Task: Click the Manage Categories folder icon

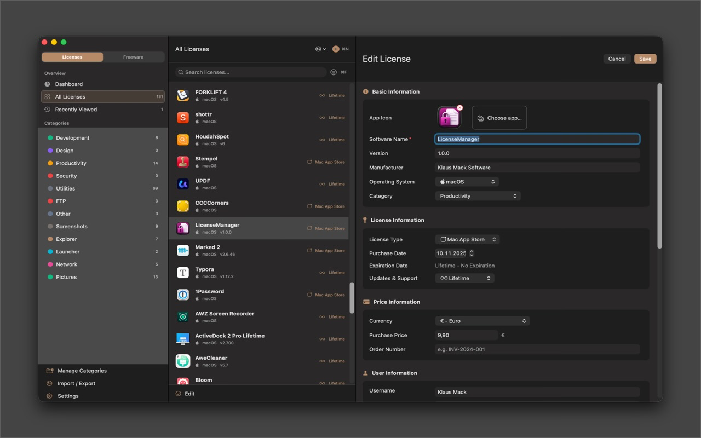Action: [50, 371]
